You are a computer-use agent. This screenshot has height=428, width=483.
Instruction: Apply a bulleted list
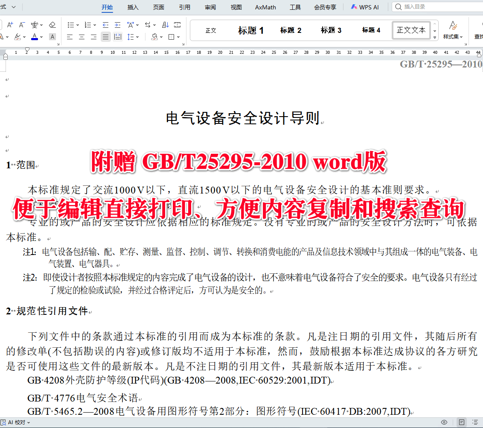[x=71, y=24]
